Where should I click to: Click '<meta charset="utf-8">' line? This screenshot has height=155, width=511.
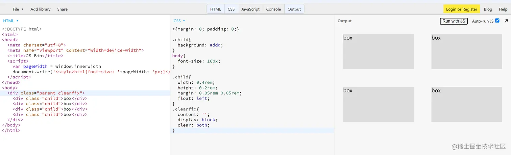coord(36,45)
